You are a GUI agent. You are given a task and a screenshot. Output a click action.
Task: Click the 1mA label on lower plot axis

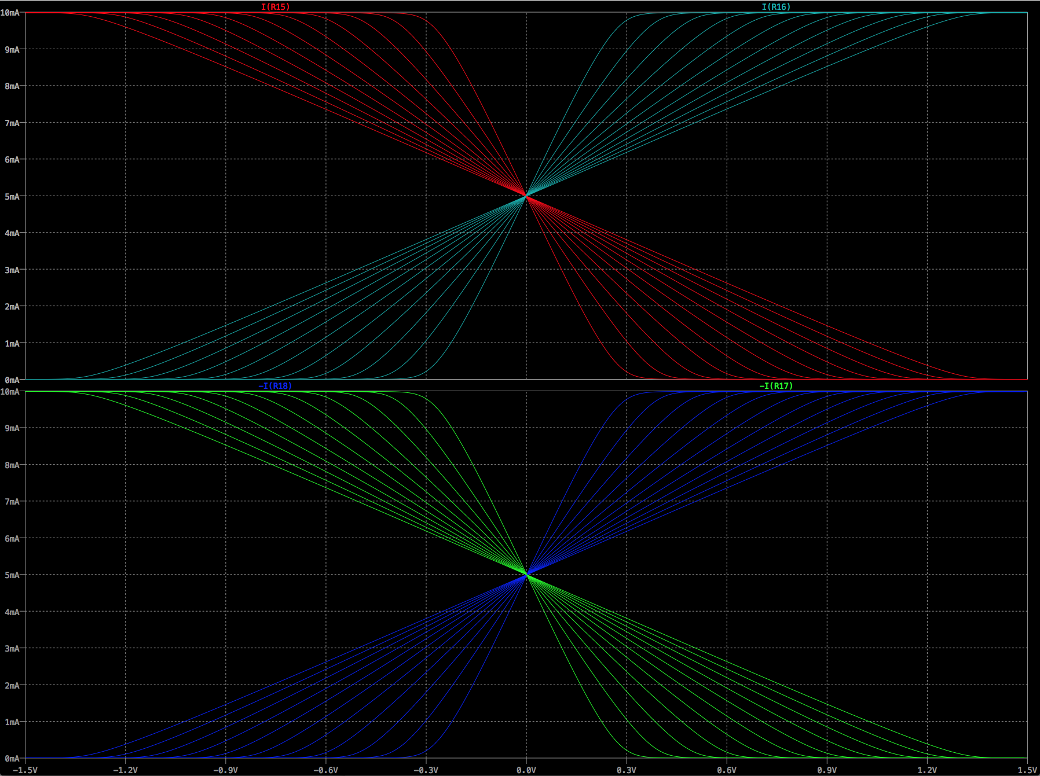click(x=12, y=722)
